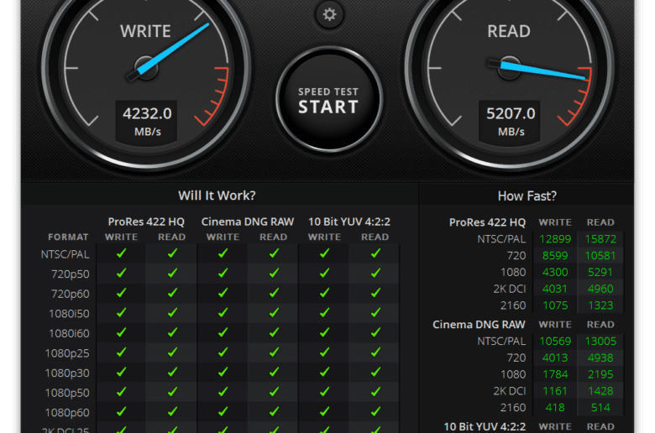Screen dimensions: 655x433
Task: Click 1080i50 Cinema DNG RAW read checkmark
Action: 274,312
